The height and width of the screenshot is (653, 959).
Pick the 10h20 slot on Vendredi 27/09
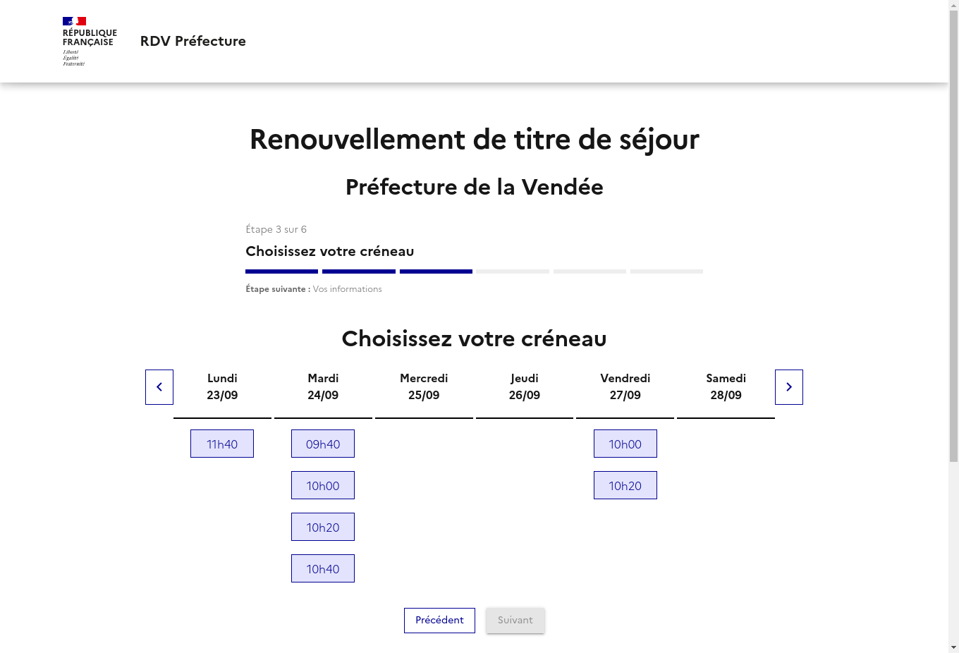pyautogui.click(x=625, y=485)
